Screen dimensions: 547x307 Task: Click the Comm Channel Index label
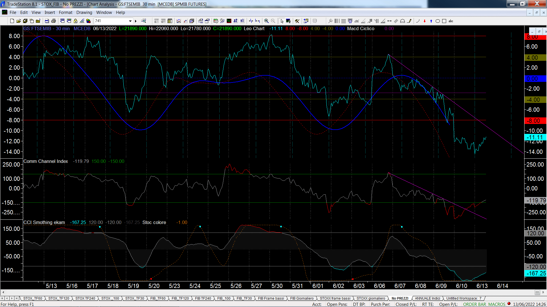pyautogui.click(x=46, y=161)
